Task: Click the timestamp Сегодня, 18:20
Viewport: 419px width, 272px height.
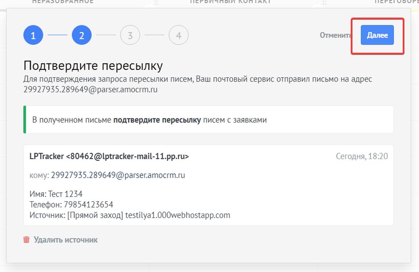Action: click(x=362, y=156)
